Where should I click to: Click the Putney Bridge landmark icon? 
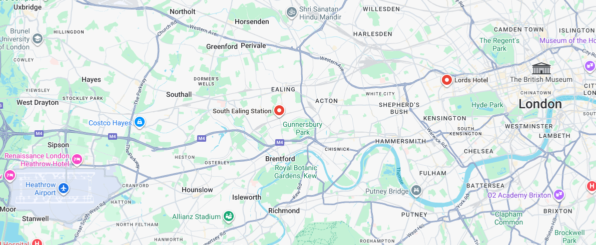coord(416,191)
